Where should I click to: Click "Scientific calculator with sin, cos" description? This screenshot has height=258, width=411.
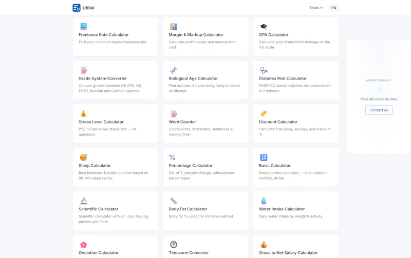114,219
